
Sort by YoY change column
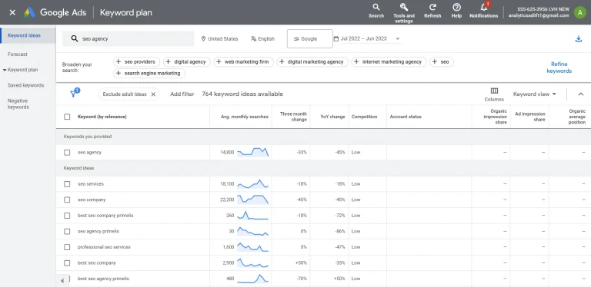332,117
